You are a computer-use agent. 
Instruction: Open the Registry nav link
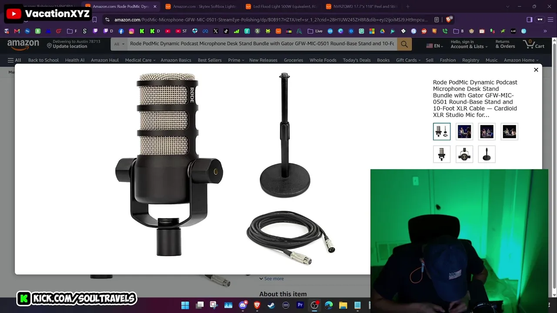[x=470, y=60]
